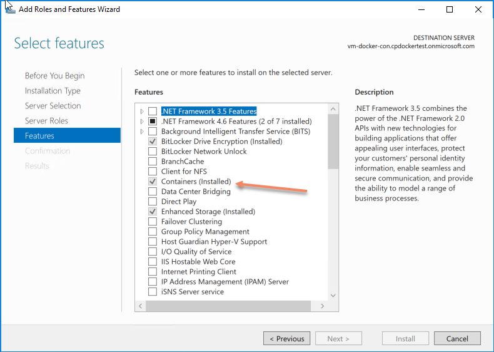Toggle .NET Framework 4.6 Features checkbox
The height and width of the screenshot is (352, 494).
pyautogui.click(x=153, y=122)
